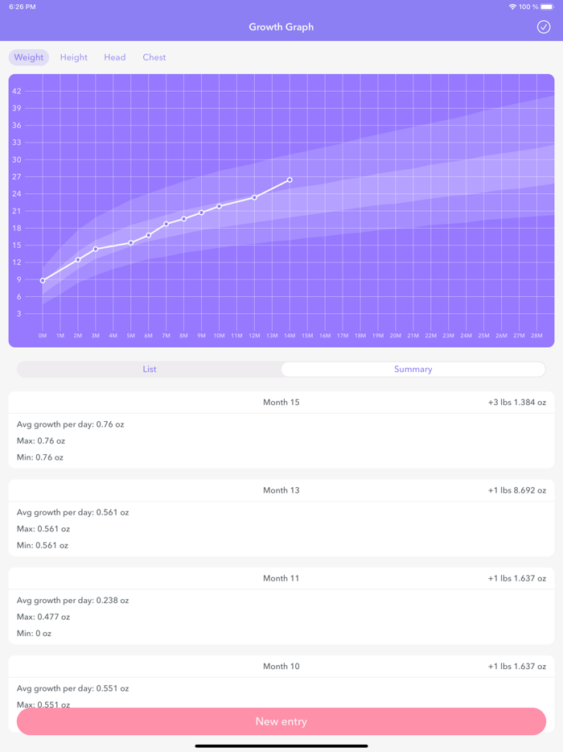Click the 6:26 PM clock in status bar
Image resolution: width=563 pixels, height=752 pixels.
pos(24,6)
